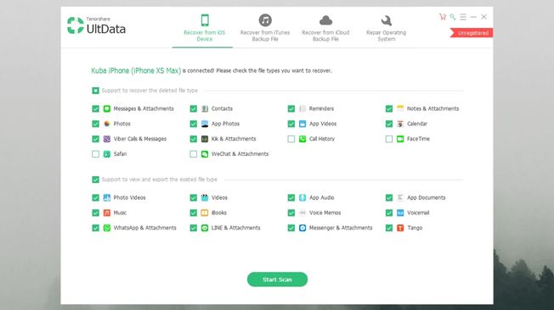Toggle 'Support to view and export' checkbox

(x=95, y=180)
